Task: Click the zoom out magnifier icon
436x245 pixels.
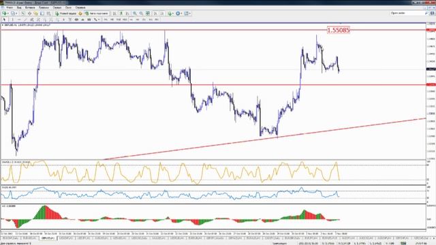Action: click(141, 14)
